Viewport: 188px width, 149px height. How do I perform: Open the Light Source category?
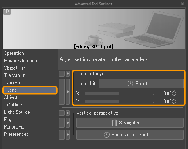pyautogui.click(x=17, y=112)
